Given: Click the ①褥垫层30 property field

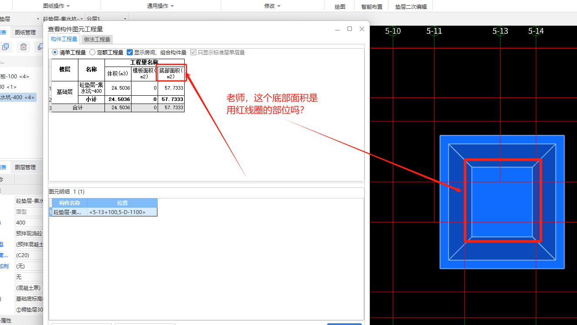Looking at the screenshot, I should point(29,309).
